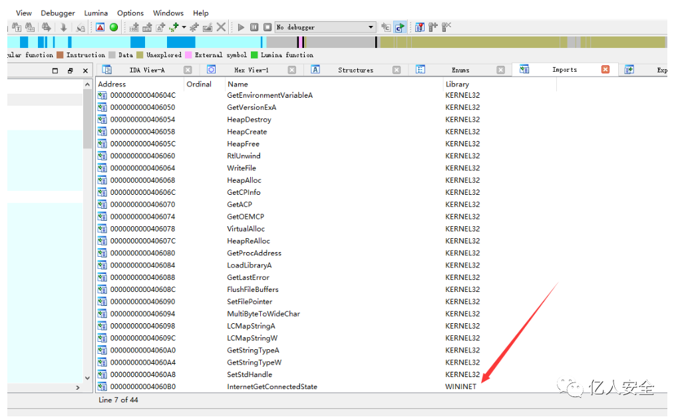
Task: Click the highlighted green arrow 'C' toolbar icon
Action: 400,27
